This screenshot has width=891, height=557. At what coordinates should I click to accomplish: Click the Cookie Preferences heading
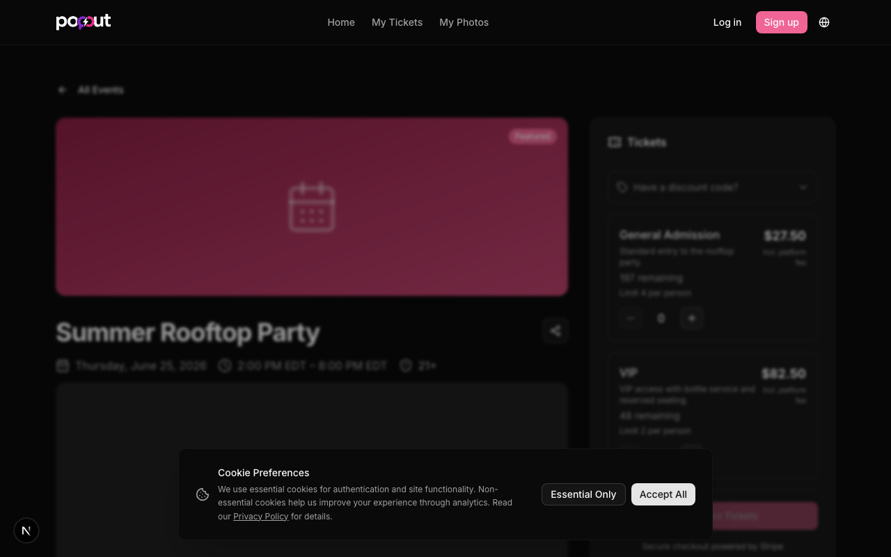(263, 473)
